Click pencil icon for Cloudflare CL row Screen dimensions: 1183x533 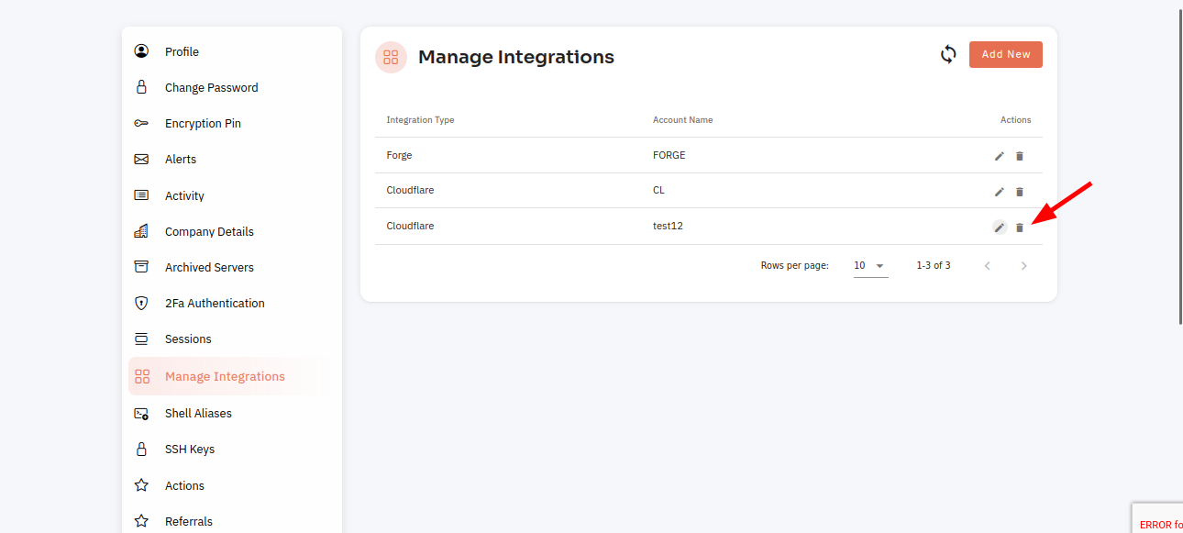tap(1000, 192)
